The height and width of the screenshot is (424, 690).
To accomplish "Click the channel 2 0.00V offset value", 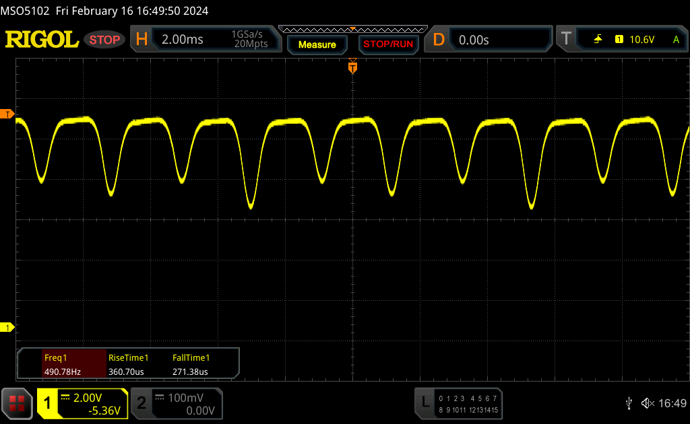I will coord(200,411).
